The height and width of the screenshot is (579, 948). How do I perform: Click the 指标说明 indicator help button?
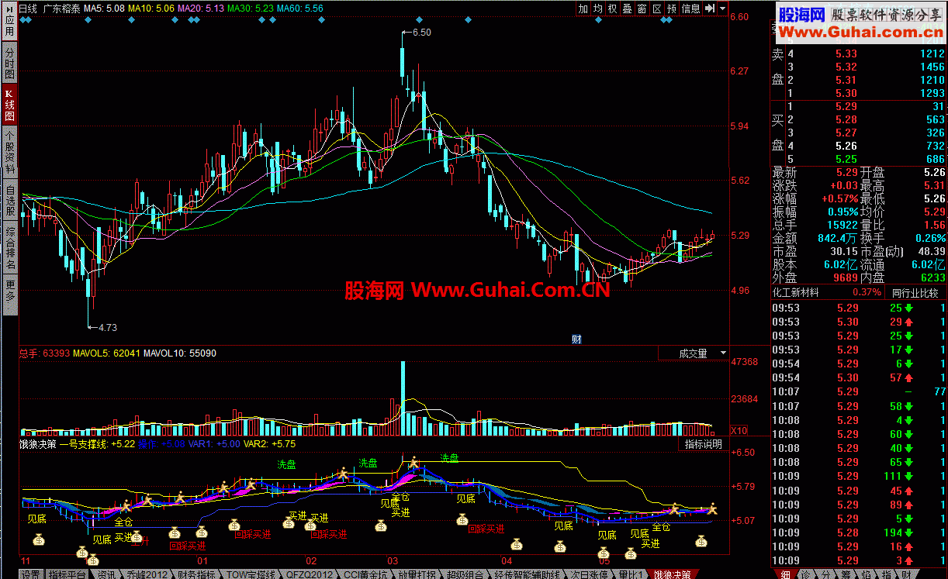pos(703,444)
